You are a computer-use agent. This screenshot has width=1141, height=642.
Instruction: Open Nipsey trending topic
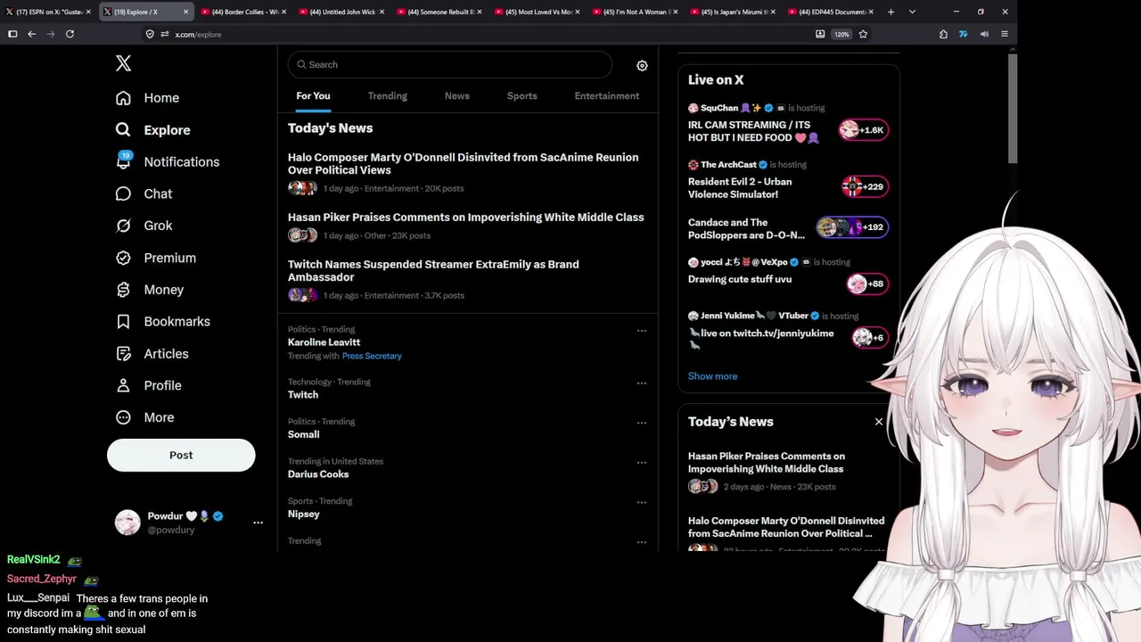303,514
